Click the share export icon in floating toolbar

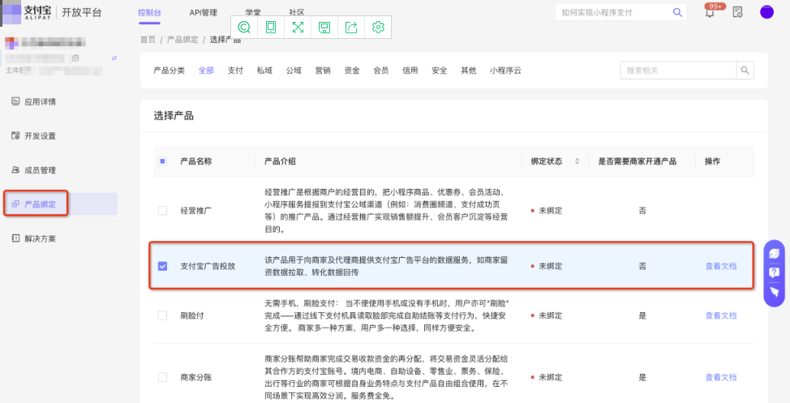pyautogui.click(x=351, y=28)
